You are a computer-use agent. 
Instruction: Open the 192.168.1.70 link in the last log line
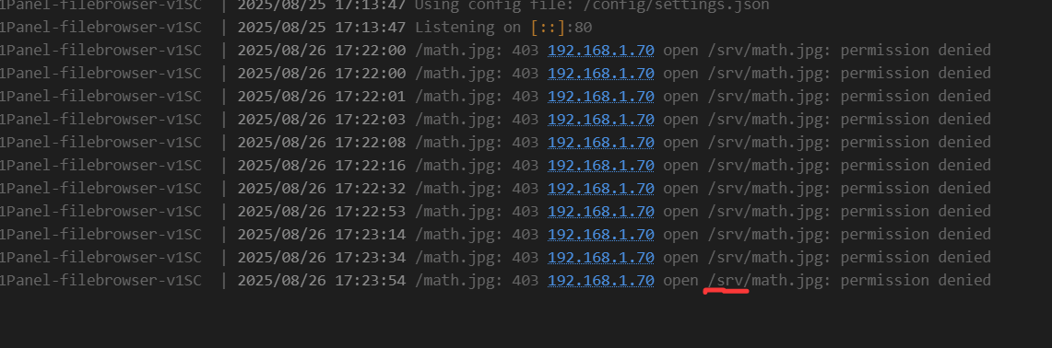click(x=600, y=280)
